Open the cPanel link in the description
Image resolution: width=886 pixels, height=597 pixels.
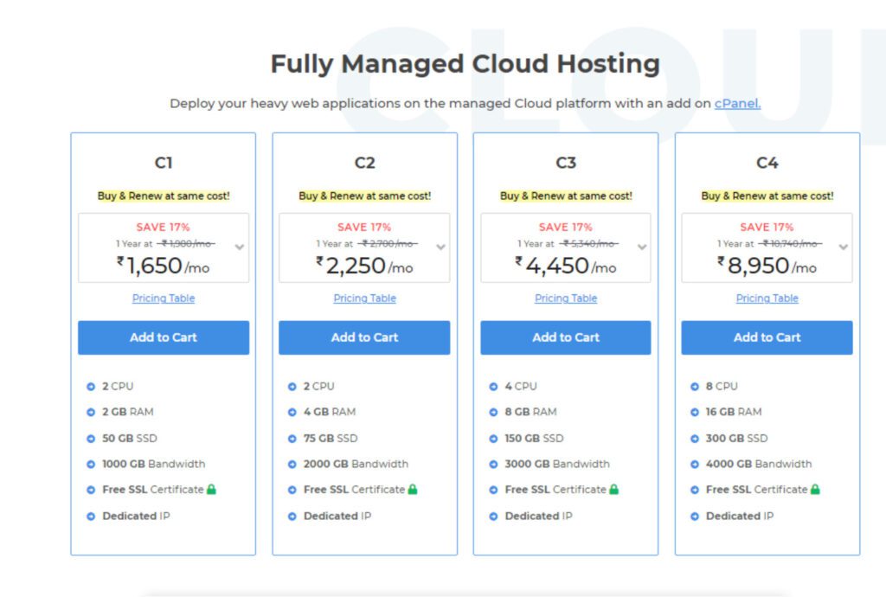coord(737,104)
